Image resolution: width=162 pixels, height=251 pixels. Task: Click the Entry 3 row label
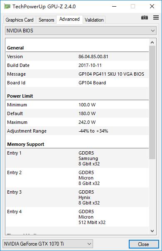click(14, 192)
